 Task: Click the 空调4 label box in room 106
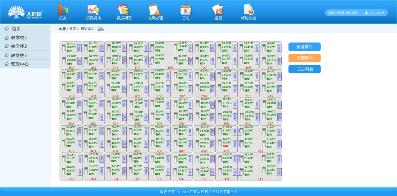point(190,61)
